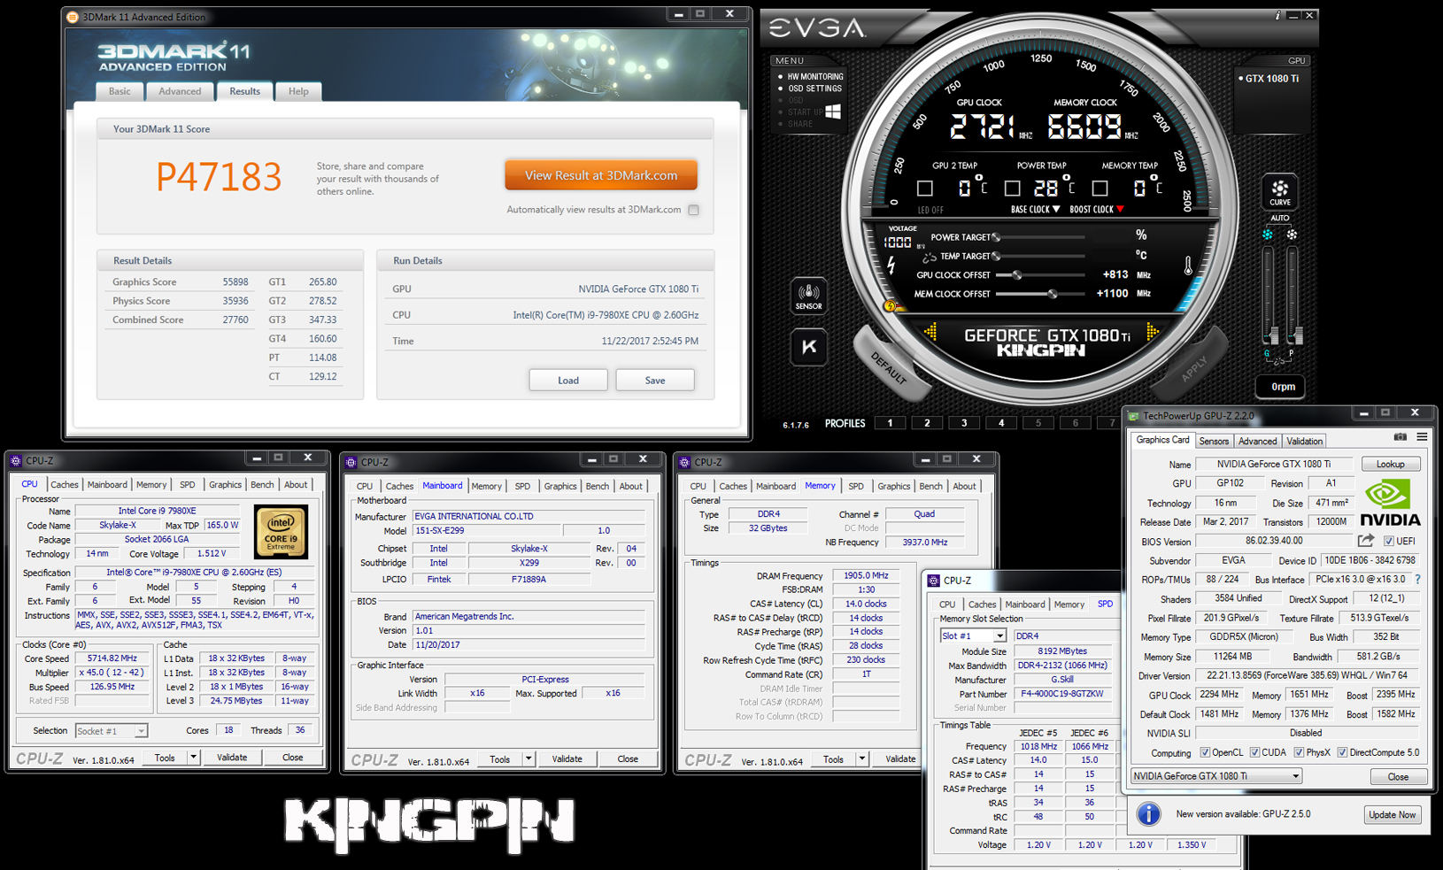
Task: Toggle the OpenCL checkbox in GPU-Z
Action: 1205,752
